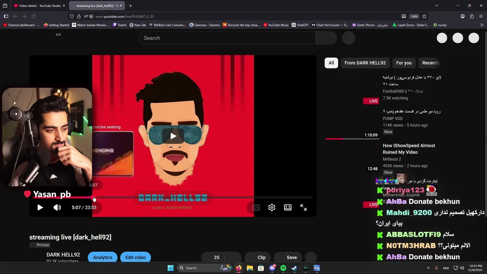Click the ENG language indicator in the tray
Screen dimensions: 487x274
click(446, 268)
